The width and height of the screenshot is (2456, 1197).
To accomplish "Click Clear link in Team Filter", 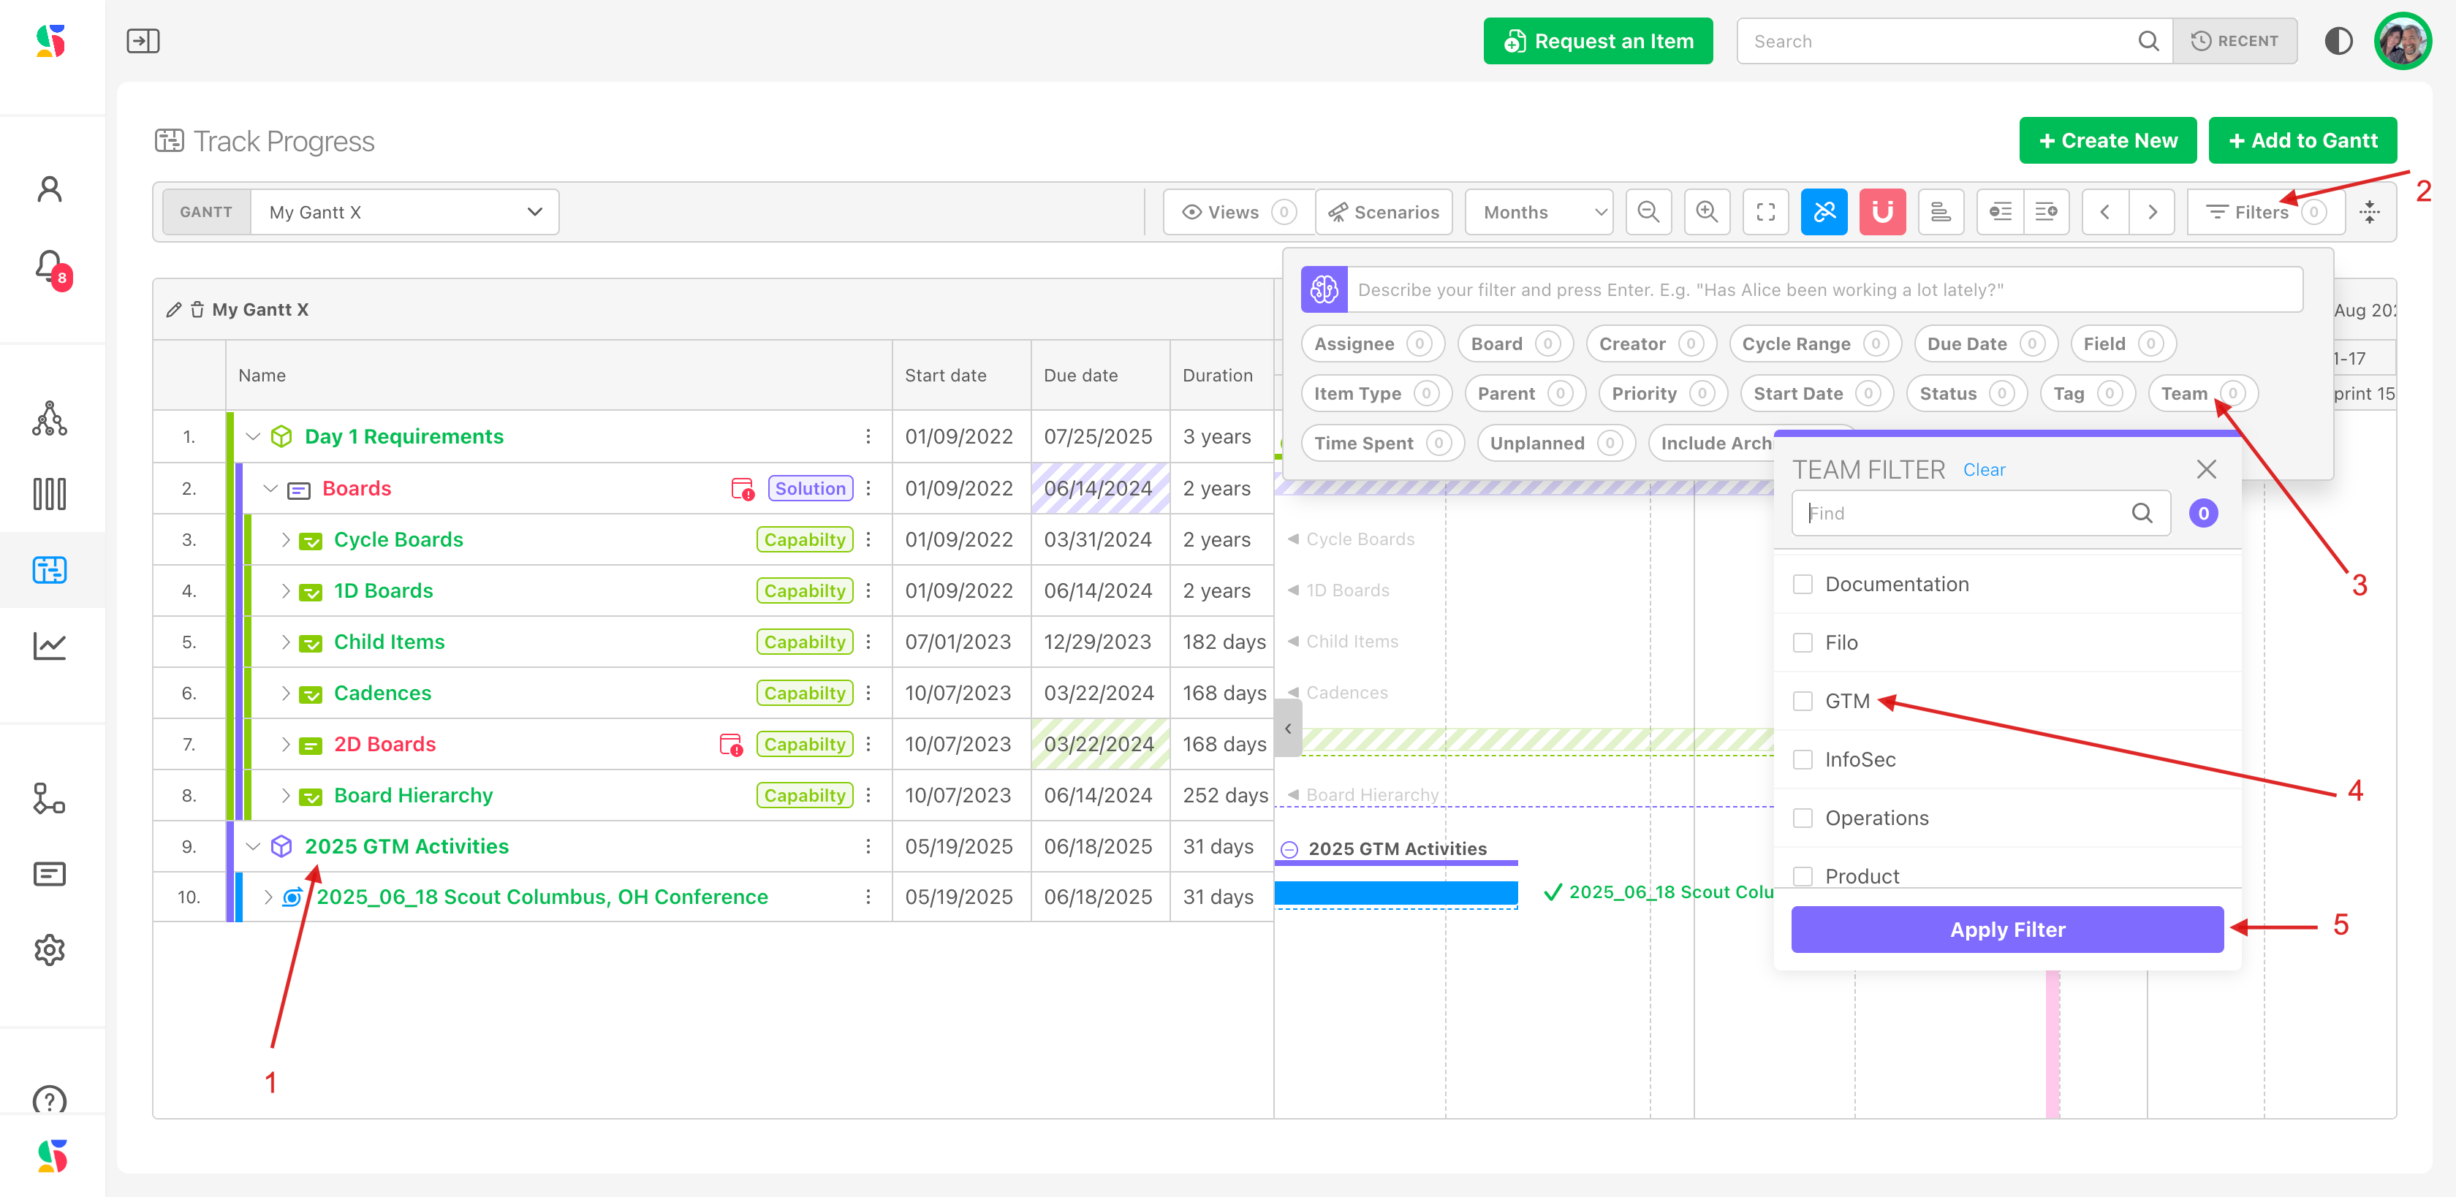I will click(x=1983, y=470).
